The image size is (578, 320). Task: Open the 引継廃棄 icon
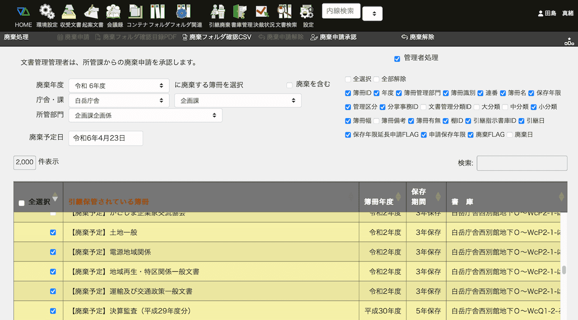point(218,12)
